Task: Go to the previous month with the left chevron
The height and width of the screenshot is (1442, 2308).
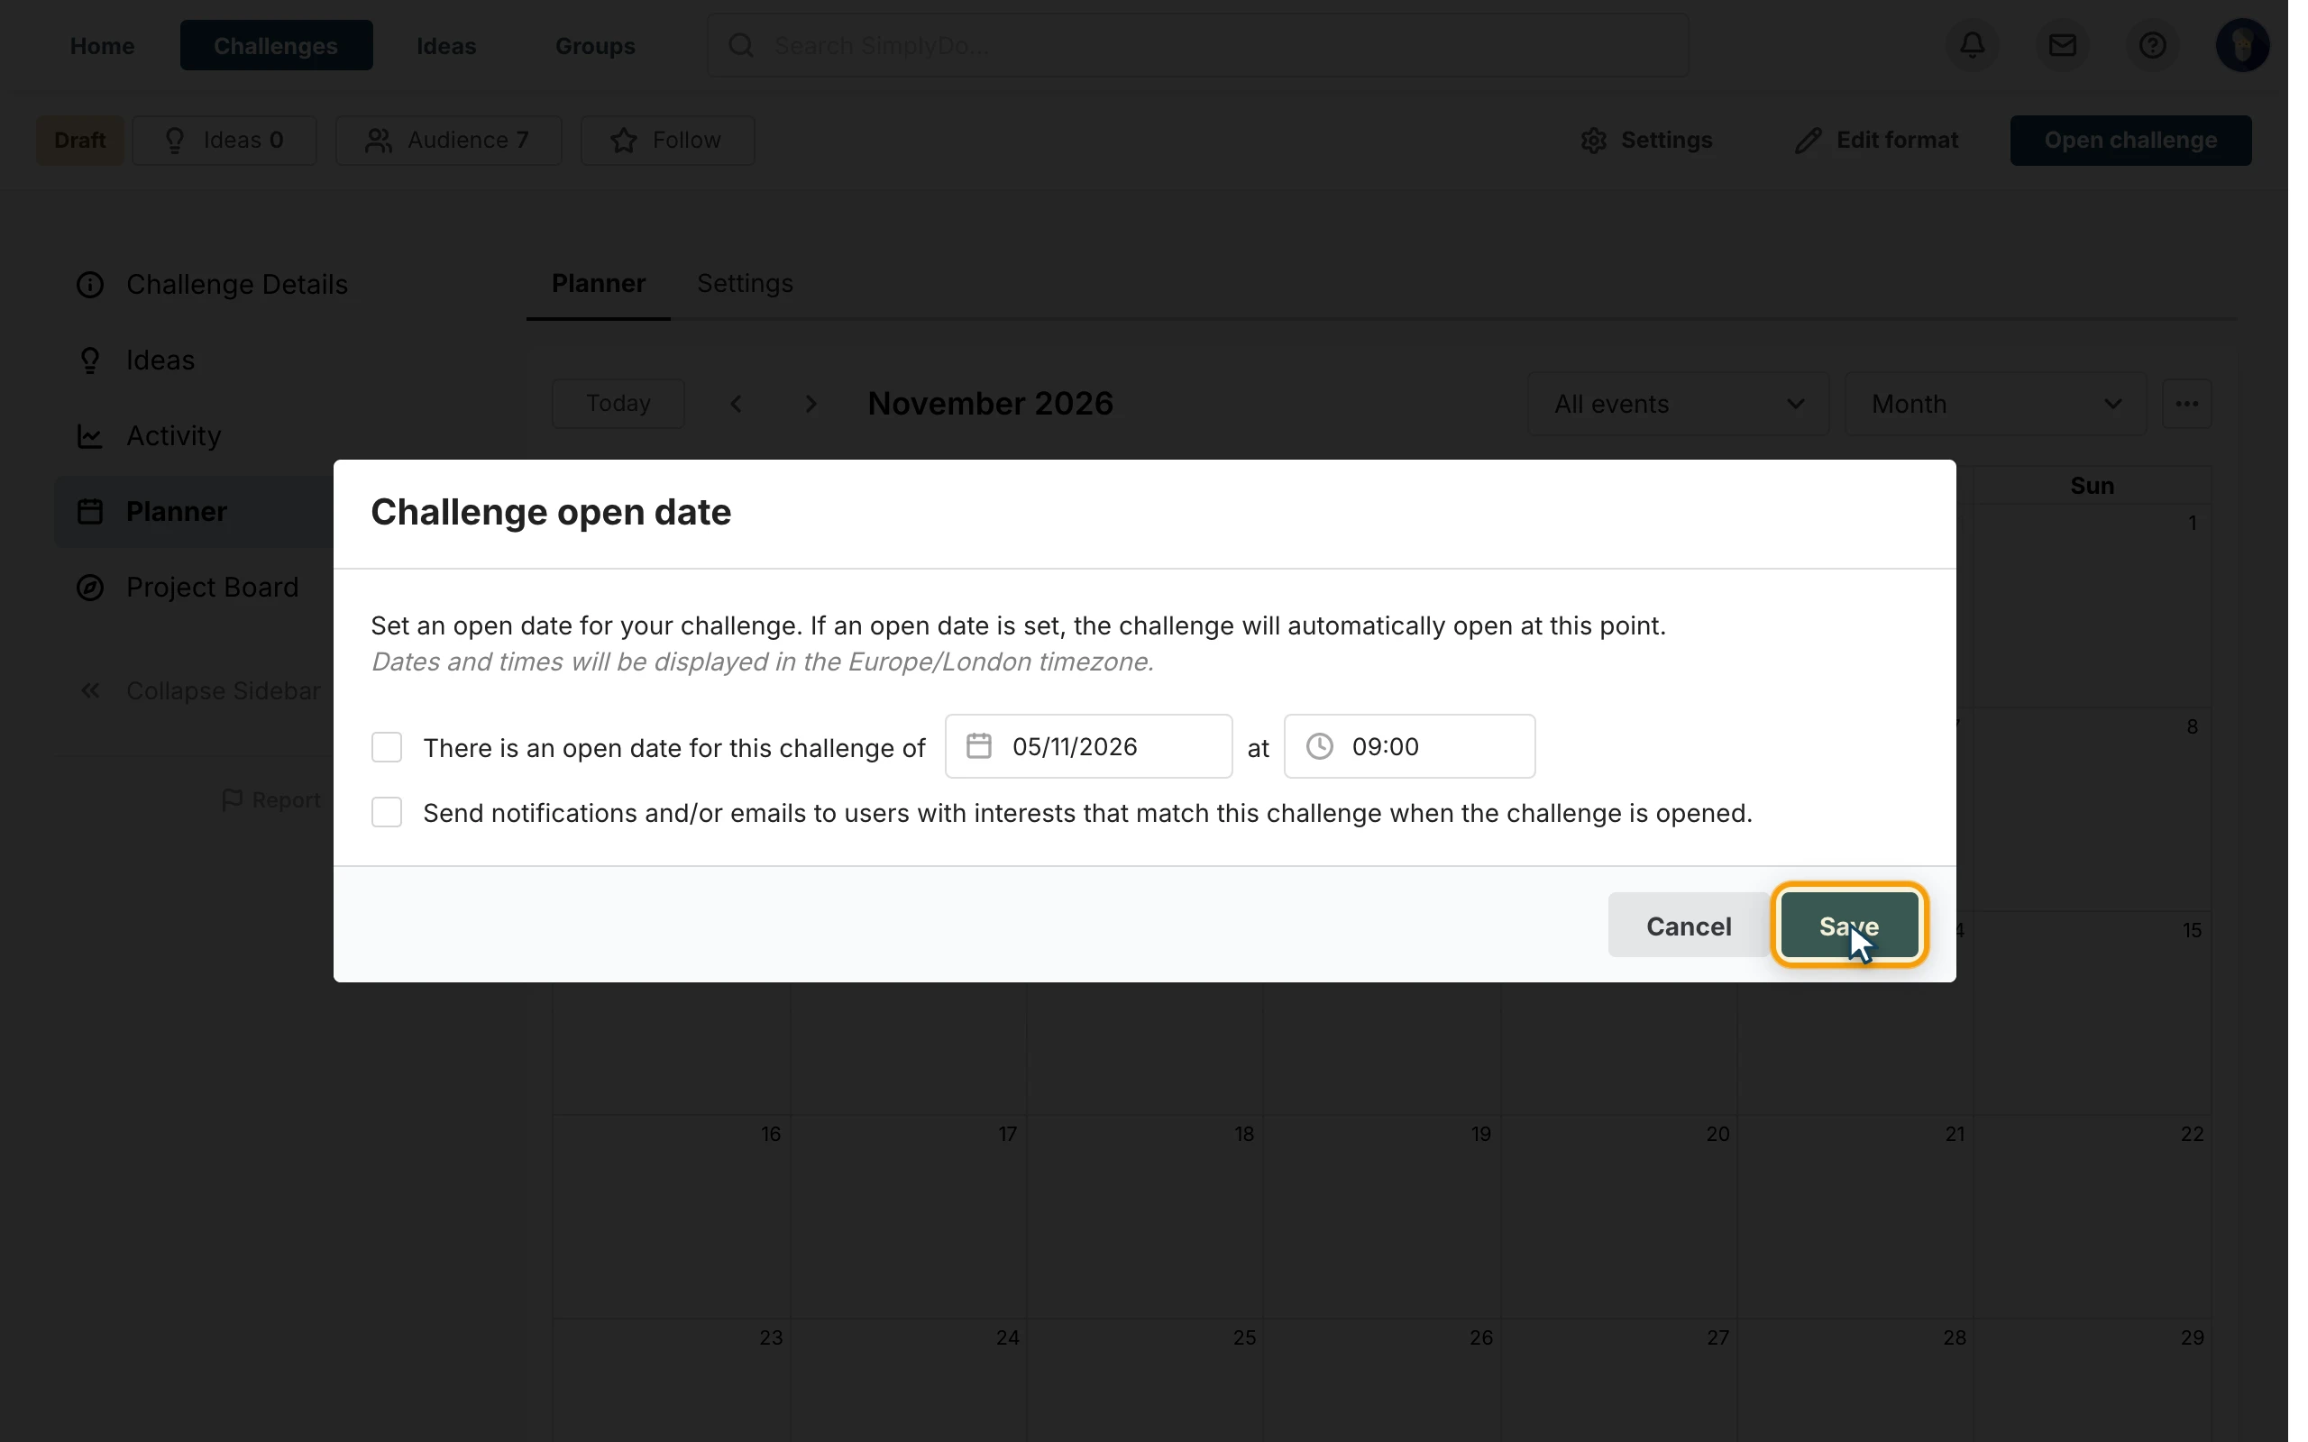Action: (x=736, y=404)
